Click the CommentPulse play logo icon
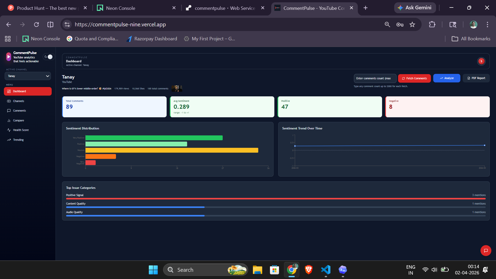496x279 pixels. click(x=9, y=57)
